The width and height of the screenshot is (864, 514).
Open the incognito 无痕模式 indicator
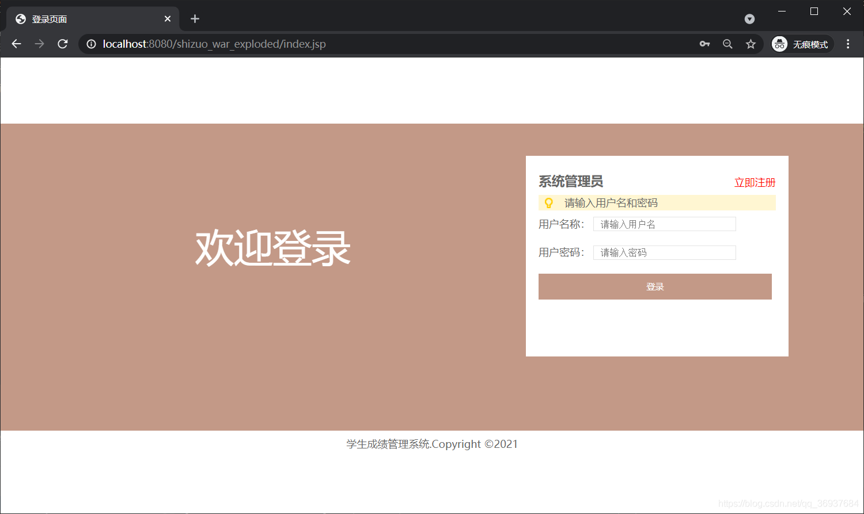pos(802,44)
